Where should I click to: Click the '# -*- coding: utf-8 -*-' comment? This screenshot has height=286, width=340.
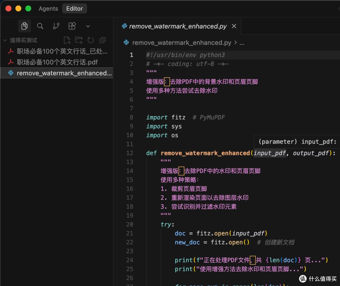tap(187, 64)
